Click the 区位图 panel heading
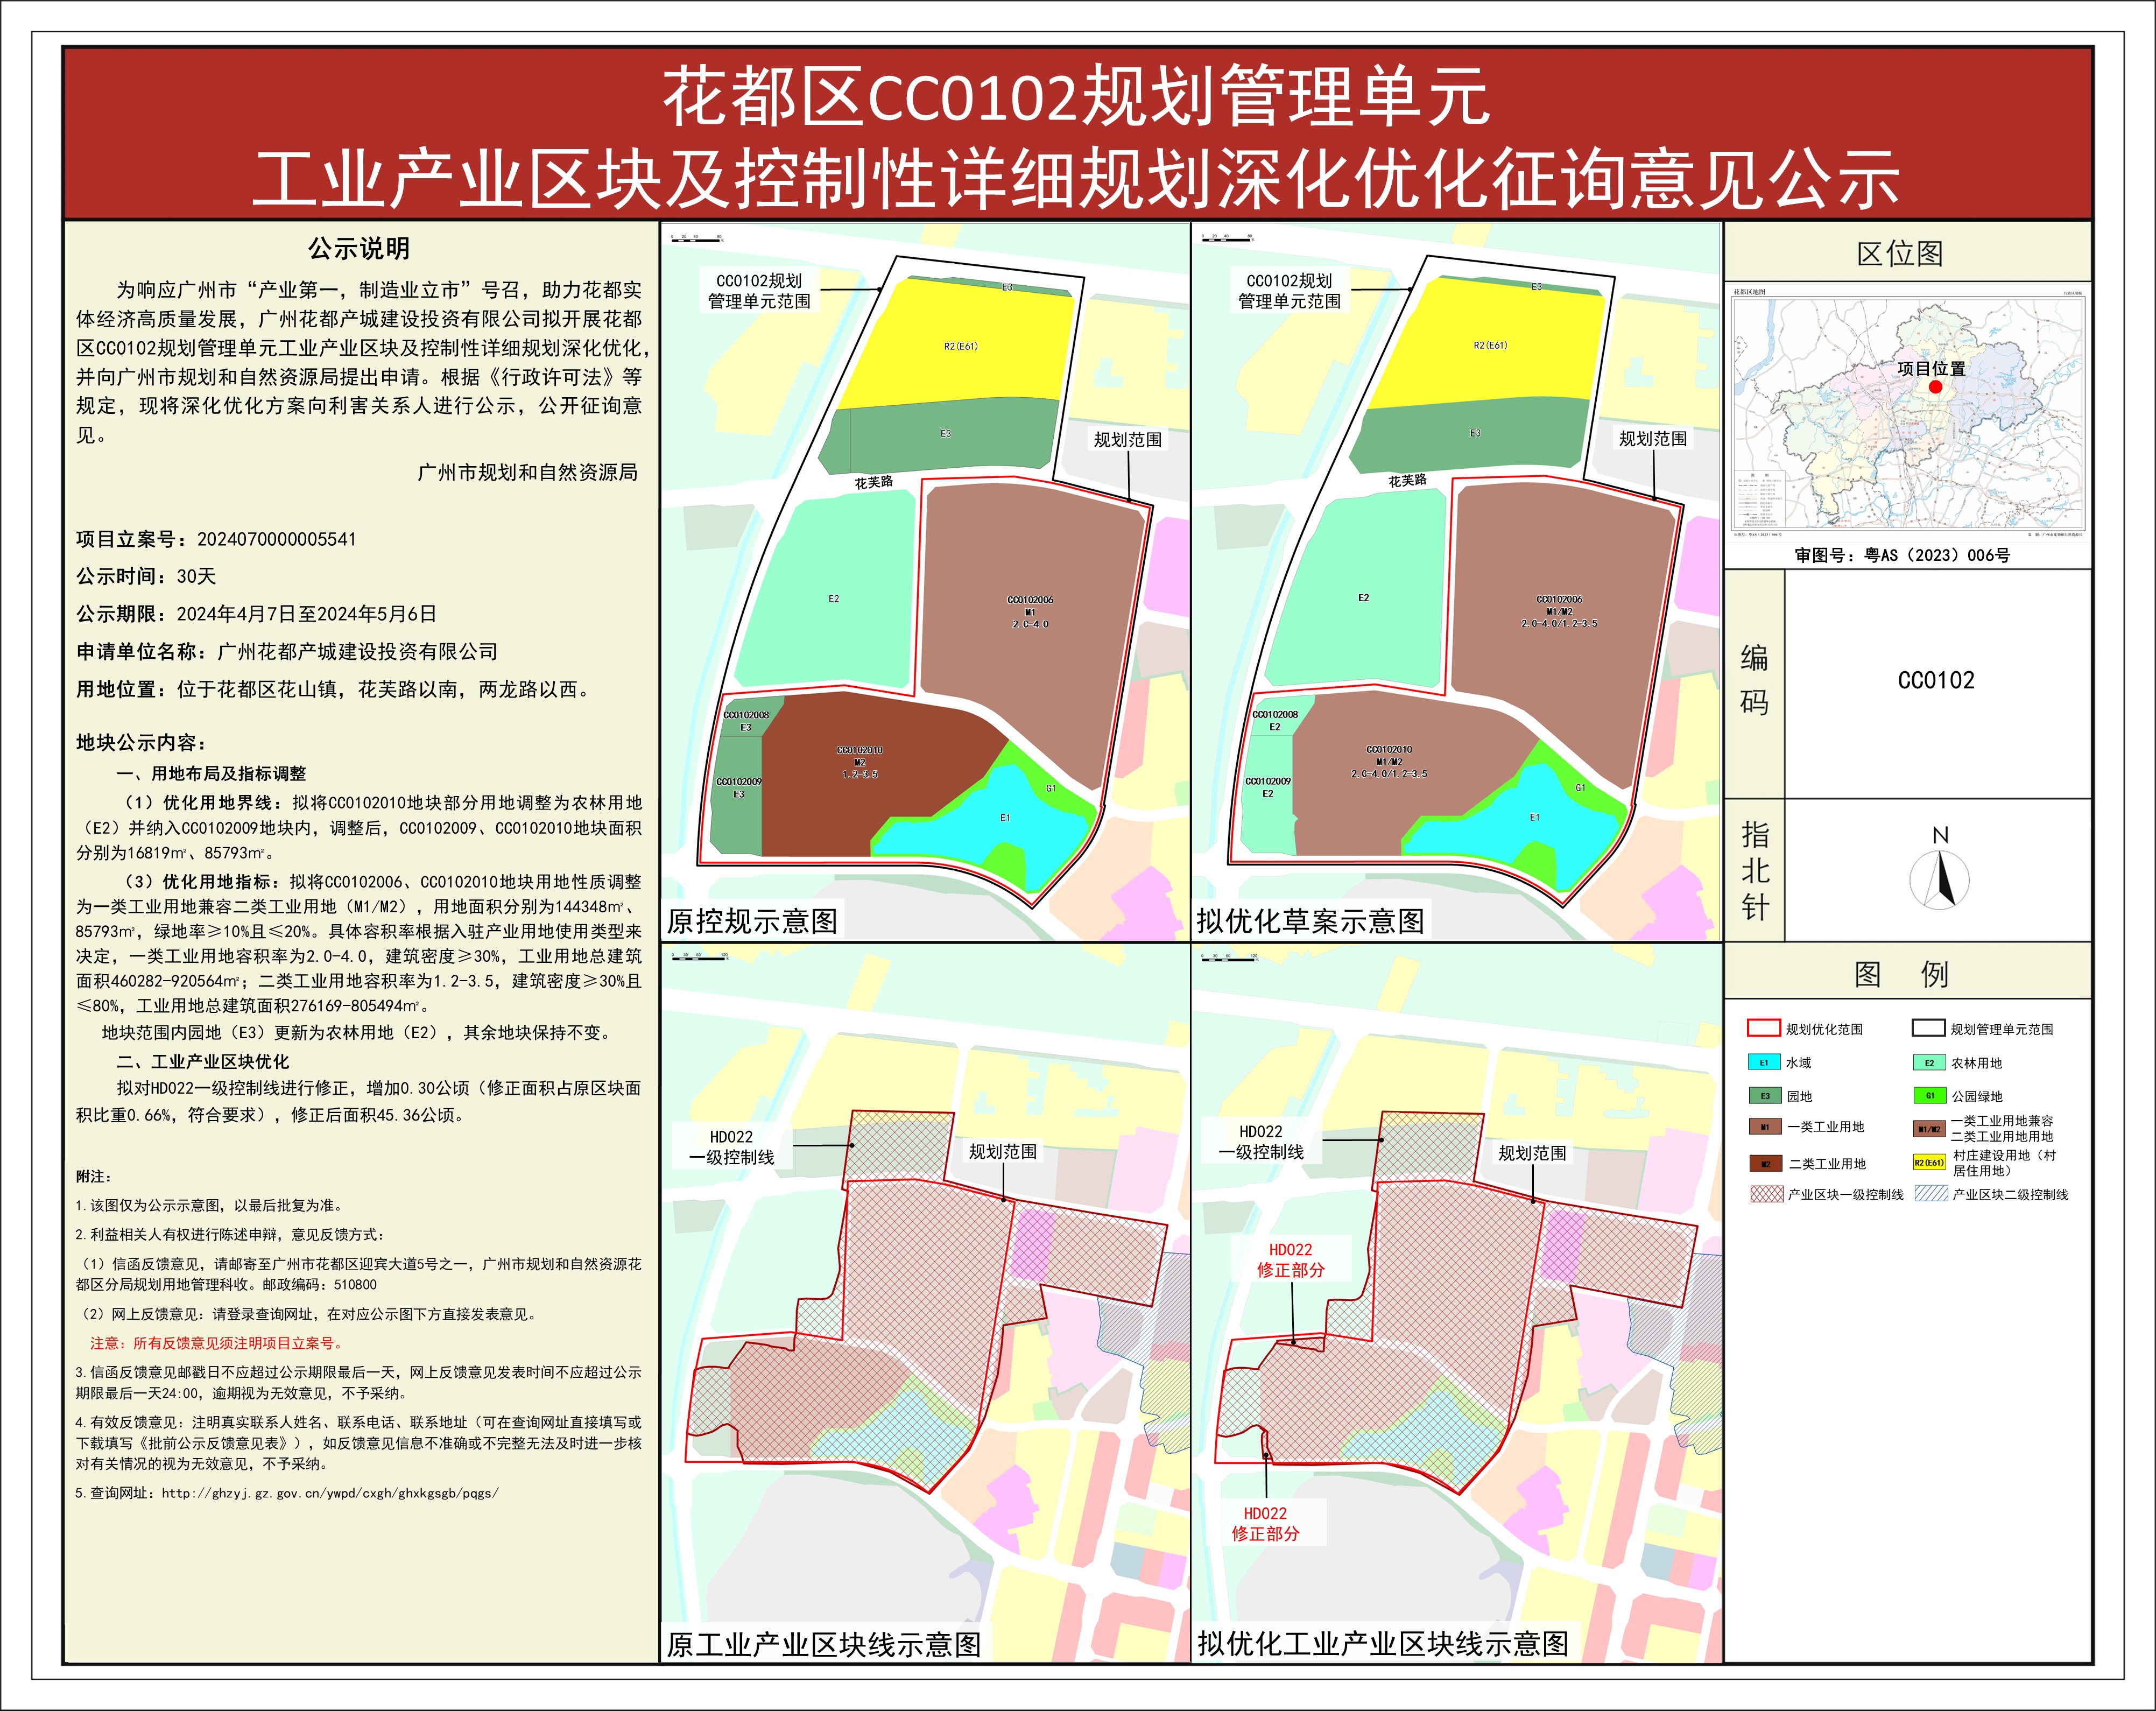Screen dimensions: 2156x1711 [x=1900, y=254]
